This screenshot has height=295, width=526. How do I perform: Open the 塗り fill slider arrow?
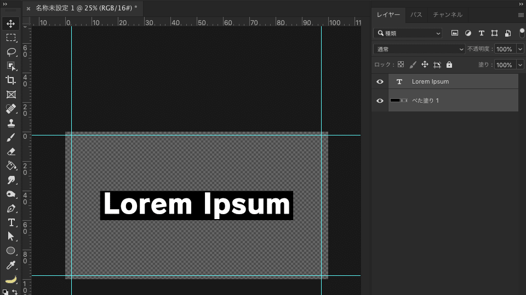[520, 65]
